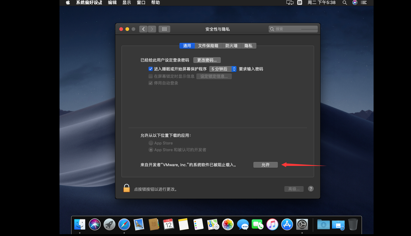Open App Store icon in Dock
Image resolution: width=411 pixels, height=236 pixels.
287,224
